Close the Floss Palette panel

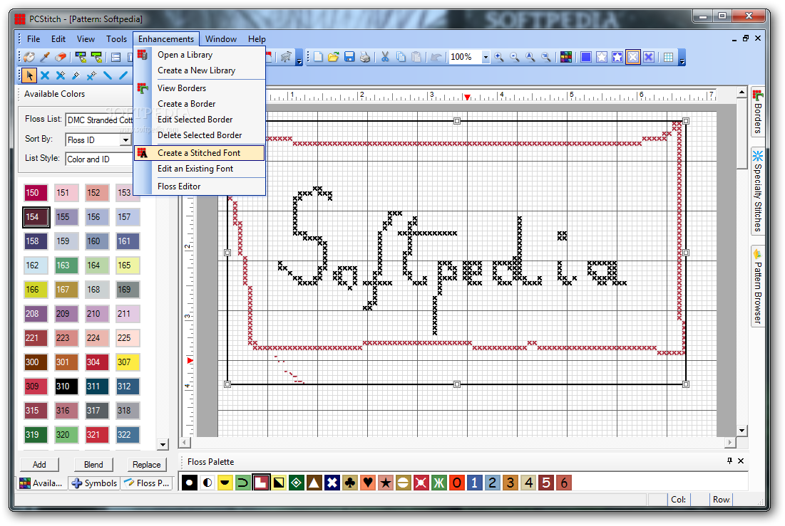click(x=741, y=461)
